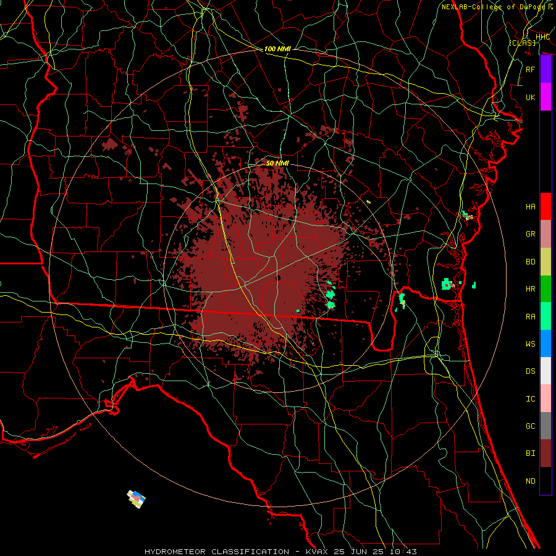Click the IC legend label text
The width and height of the screenshot is (556, 556).
point(530,398)
